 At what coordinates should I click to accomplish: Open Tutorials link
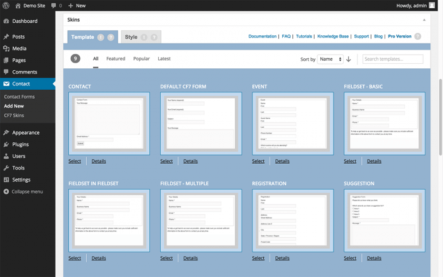[x=304, y=37]
